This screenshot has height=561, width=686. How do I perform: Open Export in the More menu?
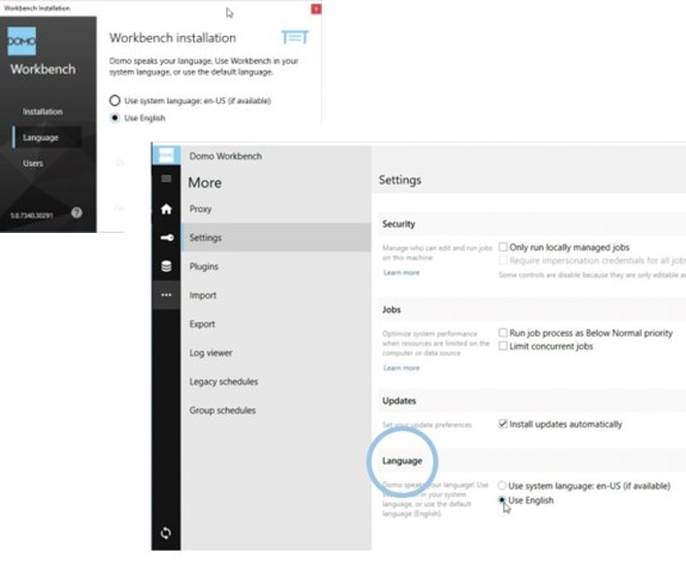[276, 324]
